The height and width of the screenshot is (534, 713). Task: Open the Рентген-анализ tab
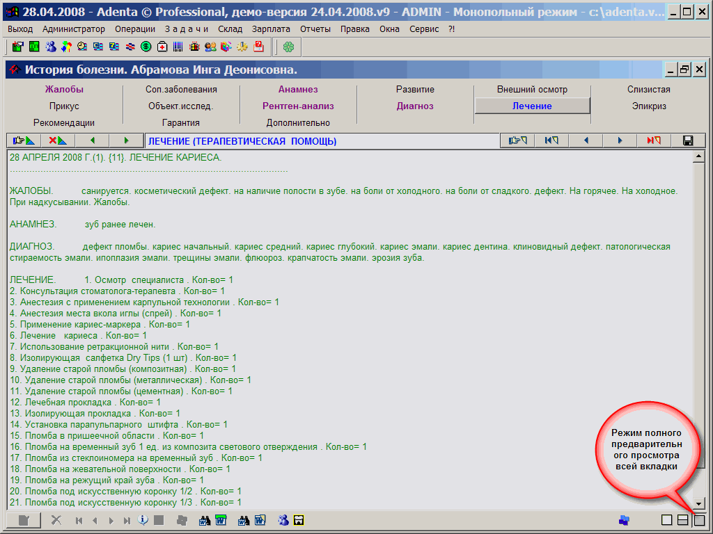(x=298, y=106)
